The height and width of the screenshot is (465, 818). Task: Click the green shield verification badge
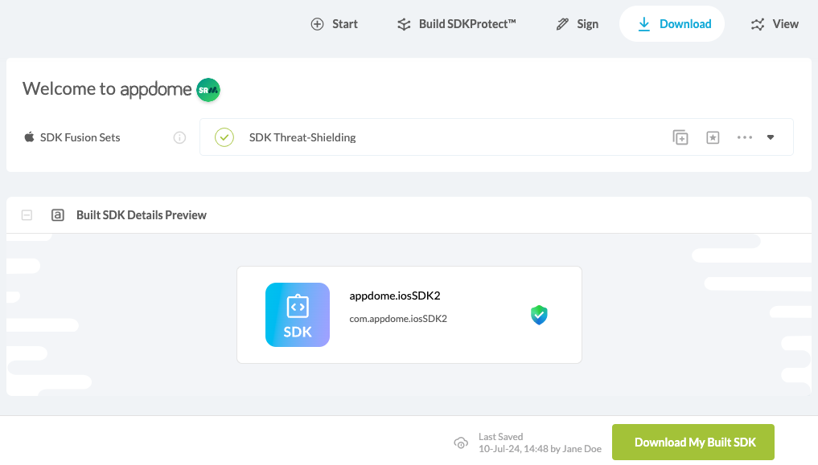[x=539, y=315]
